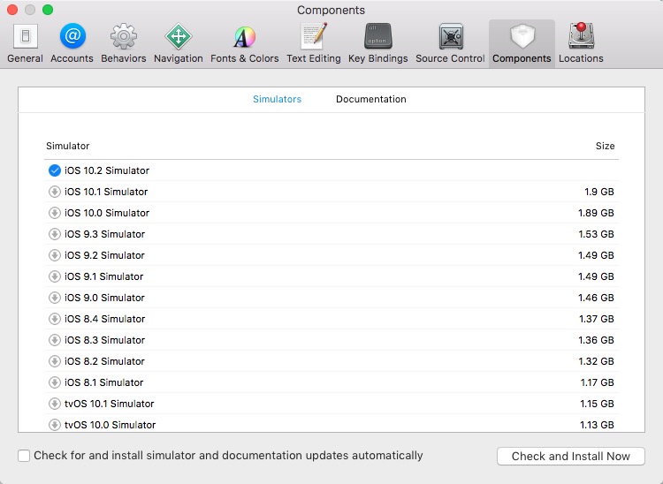This screenshot has height=484, width=663.
Task: Download the tvOS 10.0 Simulator
Action: point(55,425)
